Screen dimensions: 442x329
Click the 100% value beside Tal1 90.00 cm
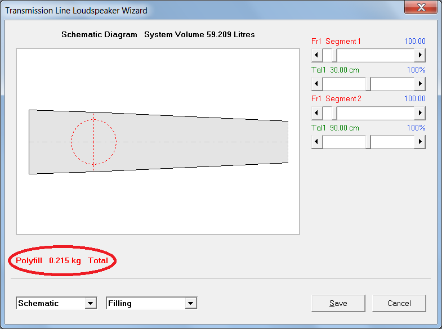pyautogui.click(x=416, y=128)
